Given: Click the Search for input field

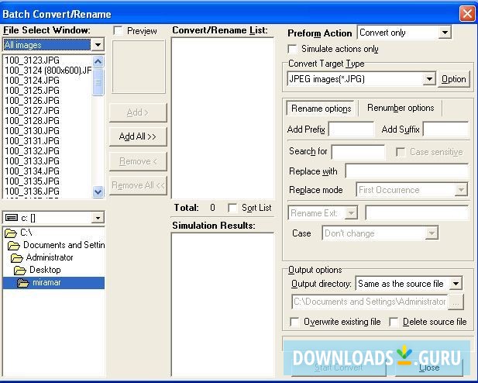Looking at the screenshot, I should [358, 152].
